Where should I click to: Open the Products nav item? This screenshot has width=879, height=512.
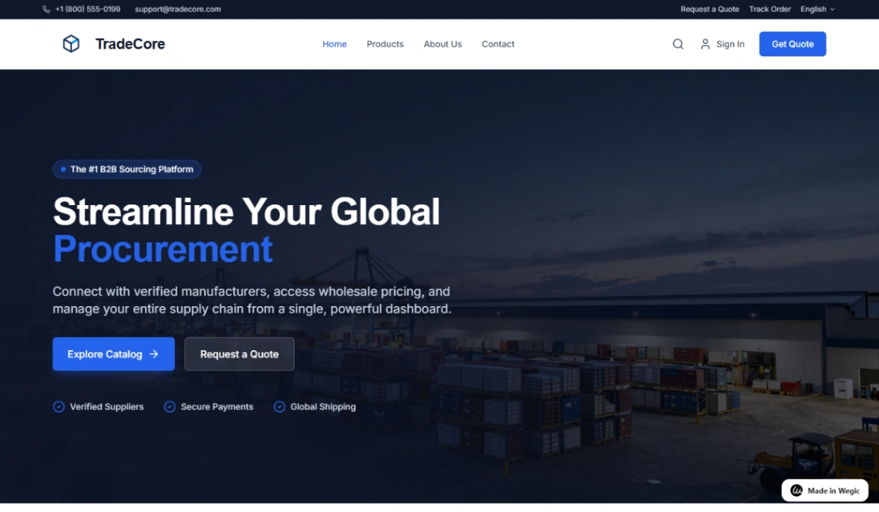click(x=385, y=44)
